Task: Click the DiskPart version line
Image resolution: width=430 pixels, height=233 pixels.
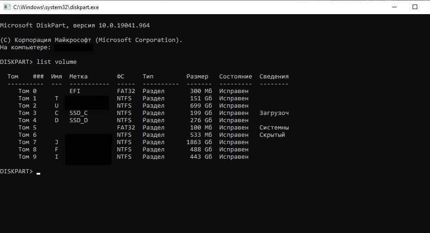Action: coord(75,26)
